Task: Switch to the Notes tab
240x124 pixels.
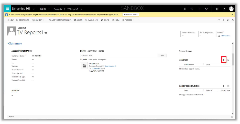Action: pyautogui.click(x=101, y=51)
